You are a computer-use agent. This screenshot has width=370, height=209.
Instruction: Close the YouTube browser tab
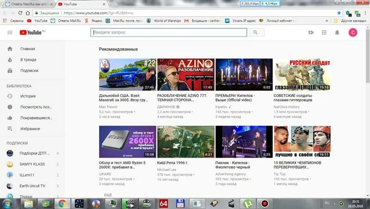pyautogui.click(x=104, y=4)
